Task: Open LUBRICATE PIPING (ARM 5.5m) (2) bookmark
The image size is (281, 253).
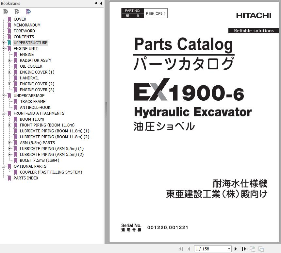Action: pos(52,155)
